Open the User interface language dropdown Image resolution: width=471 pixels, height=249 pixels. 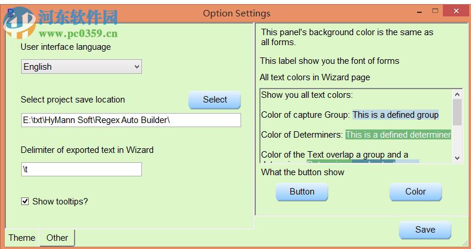[81, 67]
